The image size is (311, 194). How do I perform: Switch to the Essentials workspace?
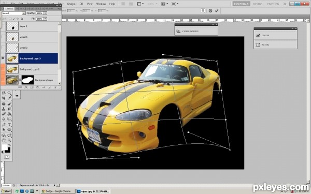tap(241, 4)
